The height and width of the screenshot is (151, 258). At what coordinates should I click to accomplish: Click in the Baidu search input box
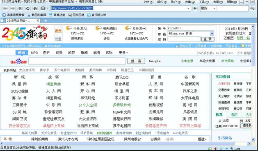[77, 61]
